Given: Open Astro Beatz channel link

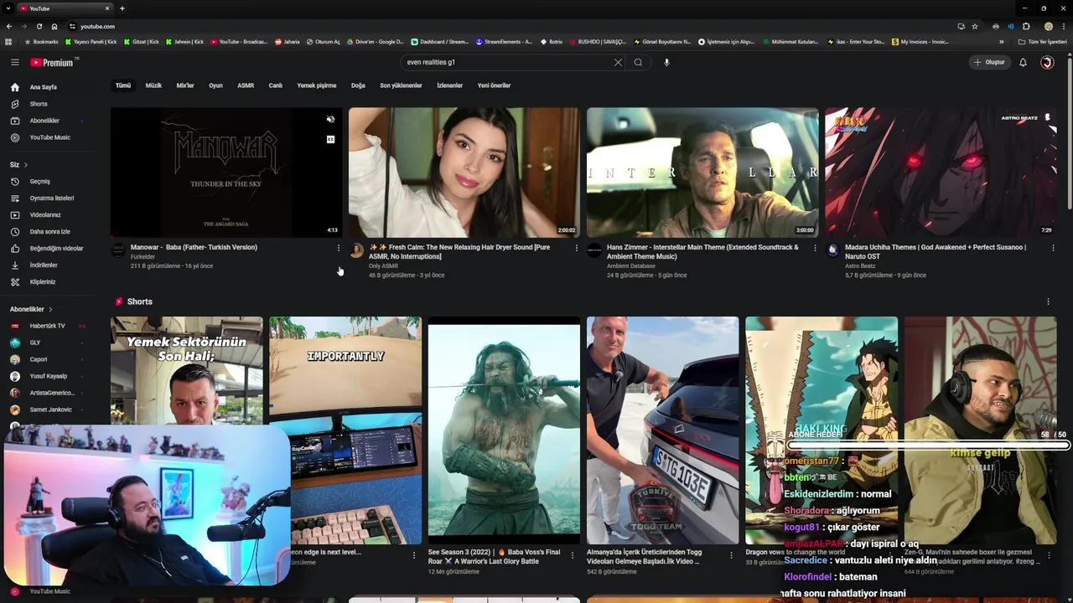Looking at the screenshot, I should (860, 265).
